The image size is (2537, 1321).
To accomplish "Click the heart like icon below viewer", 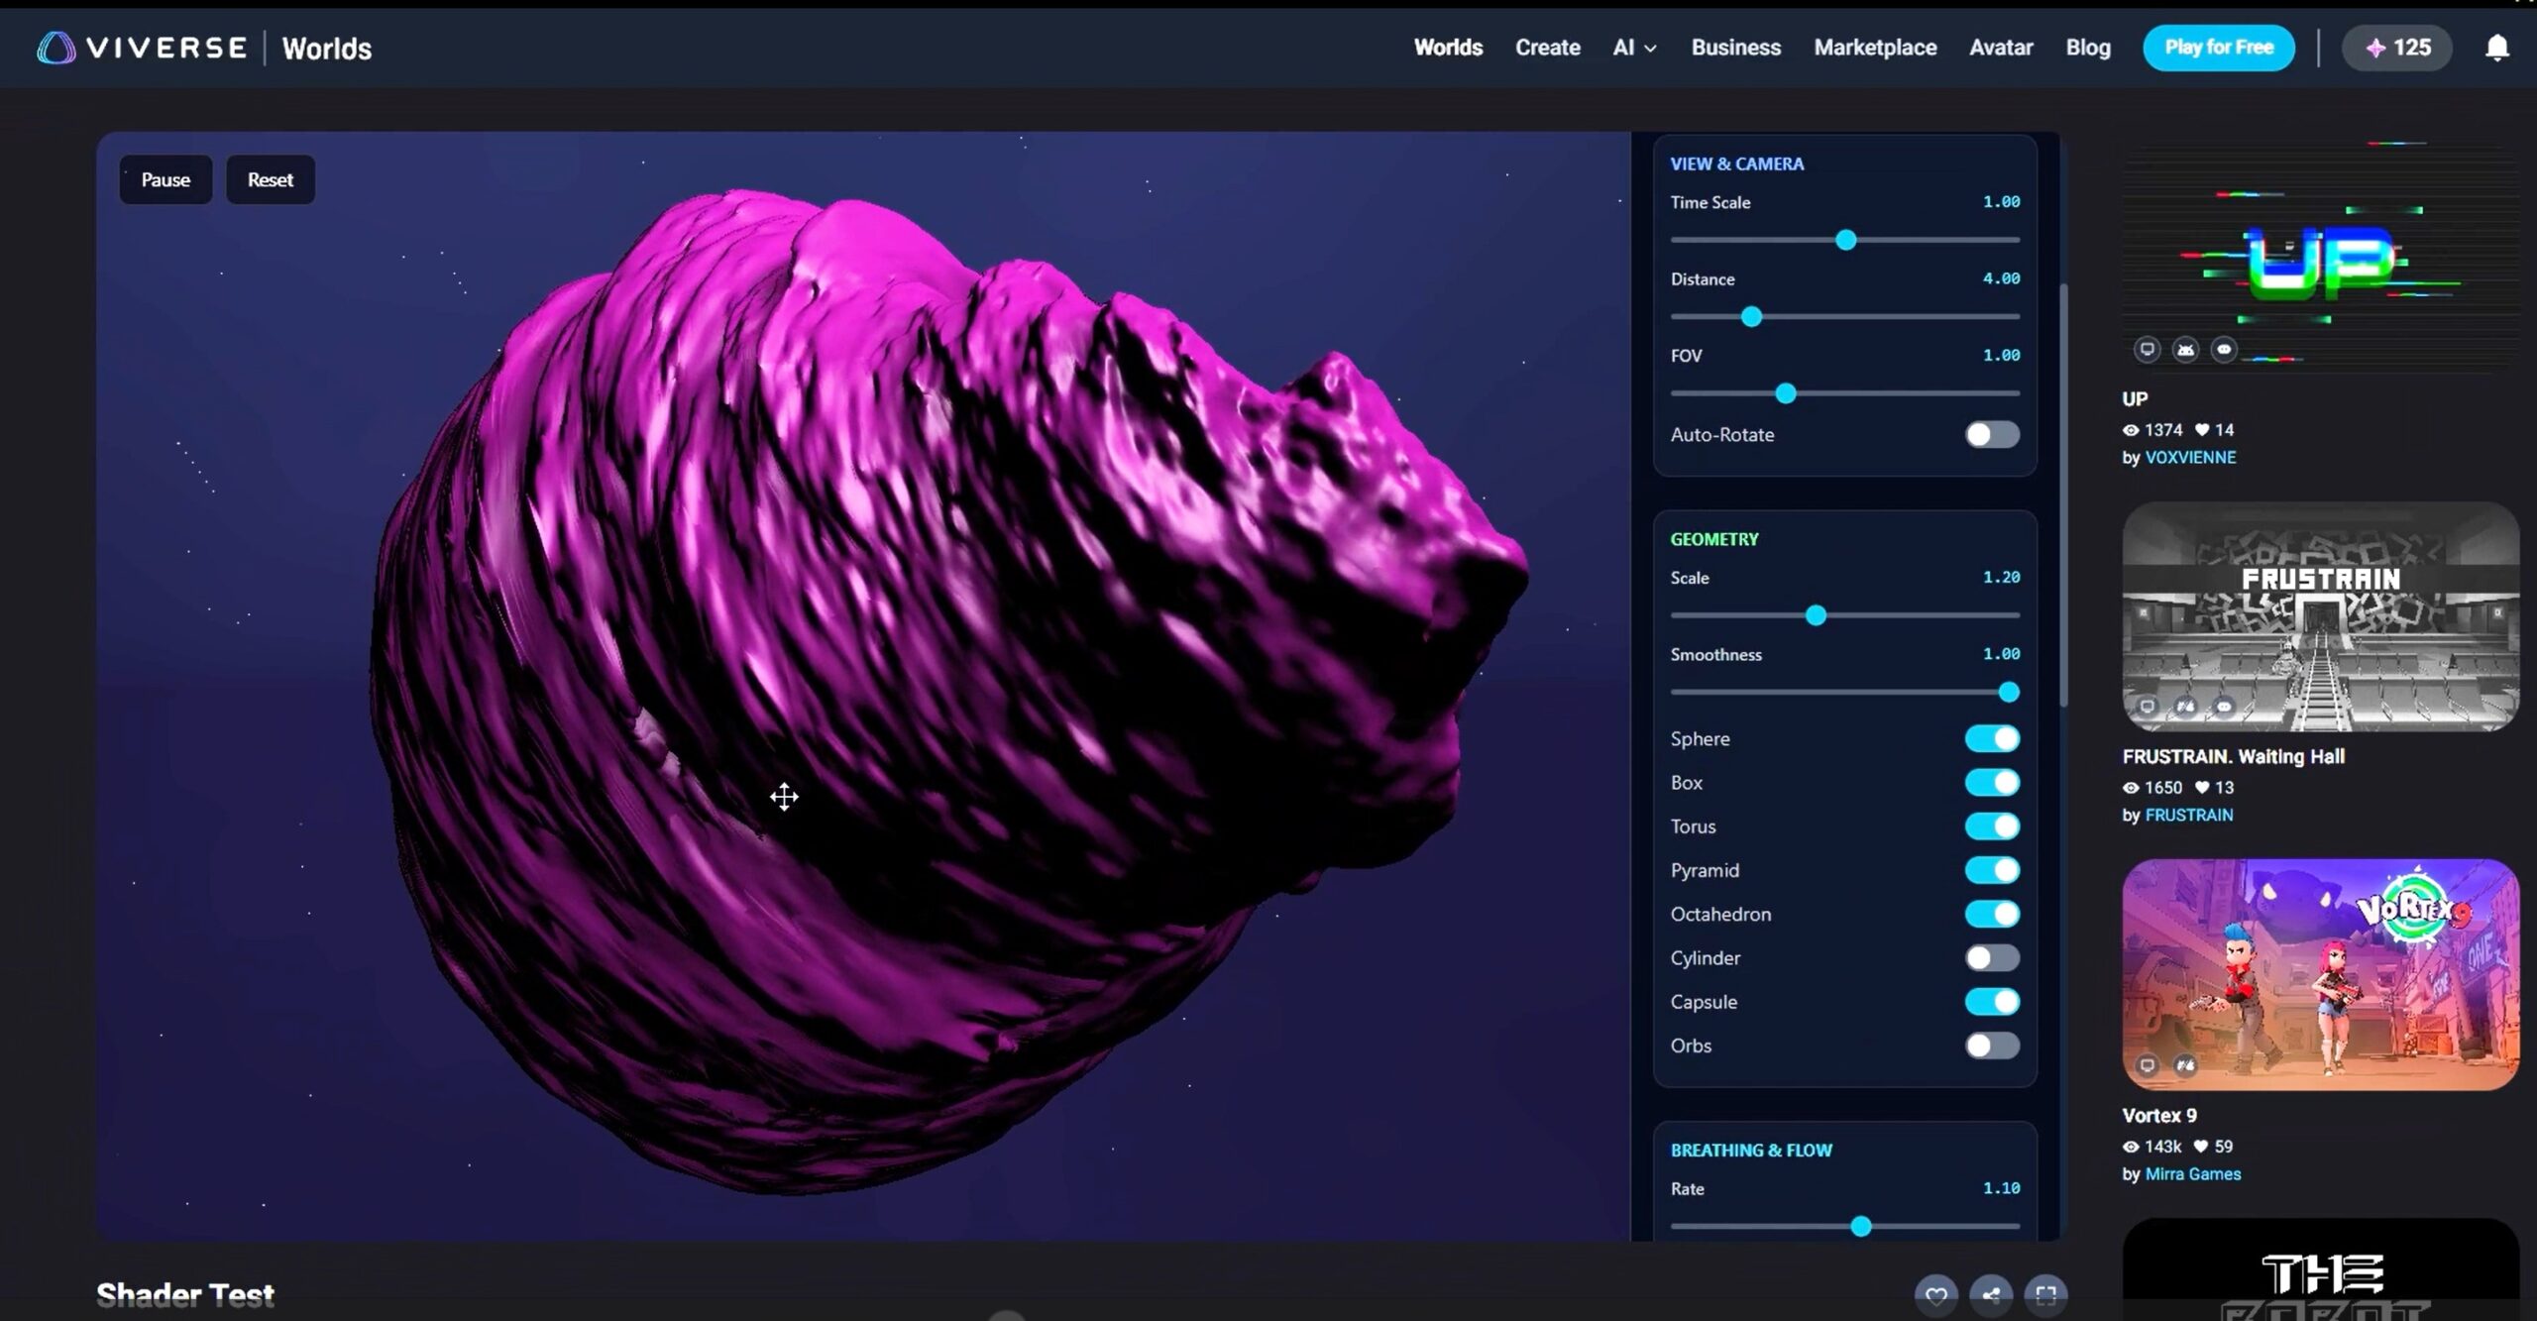I will coord(1935,1294).
